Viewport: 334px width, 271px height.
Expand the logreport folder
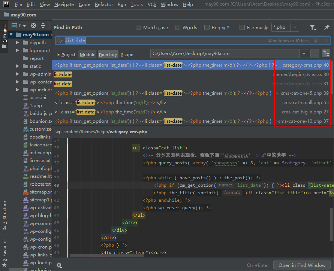(x=18, y=51)
